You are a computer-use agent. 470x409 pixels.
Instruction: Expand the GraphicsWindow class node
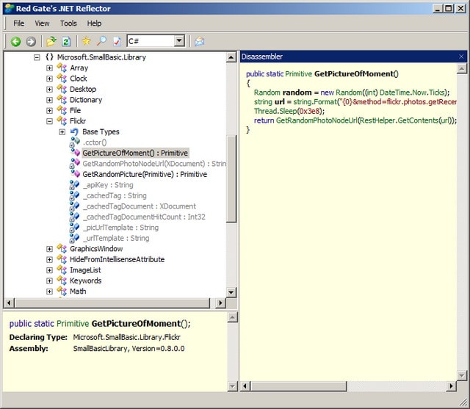pyautogui.click(x=49, y=249)
